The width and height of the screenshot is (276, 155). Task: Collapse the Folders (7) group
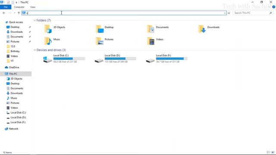point(34,20)
